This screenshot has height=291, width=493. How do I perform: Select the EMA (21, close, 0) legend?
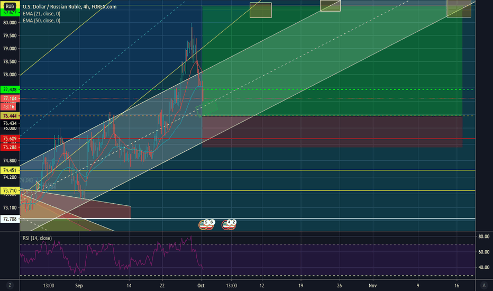41,14
